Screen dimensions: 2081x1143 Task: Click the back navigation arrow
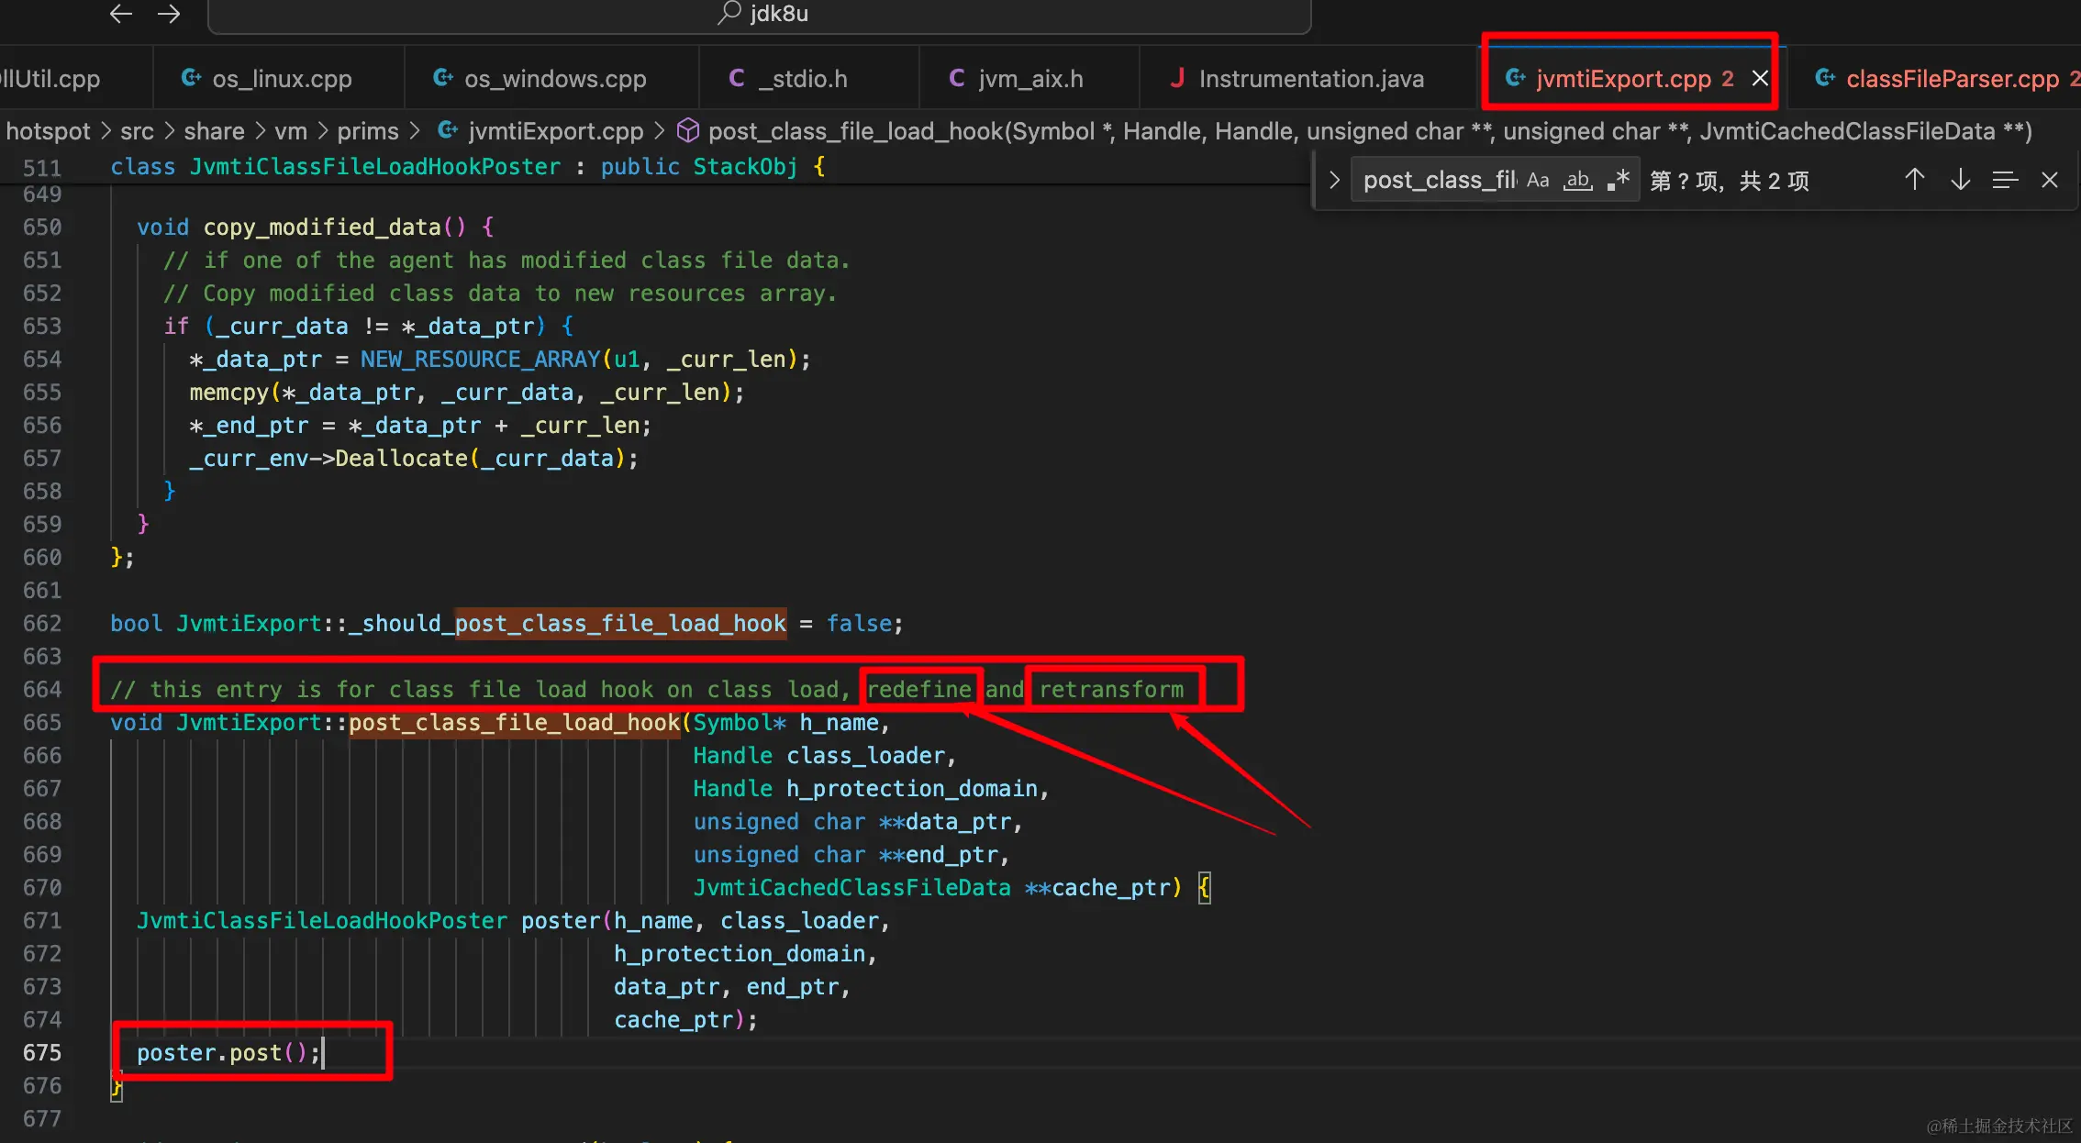coord(121,14)
